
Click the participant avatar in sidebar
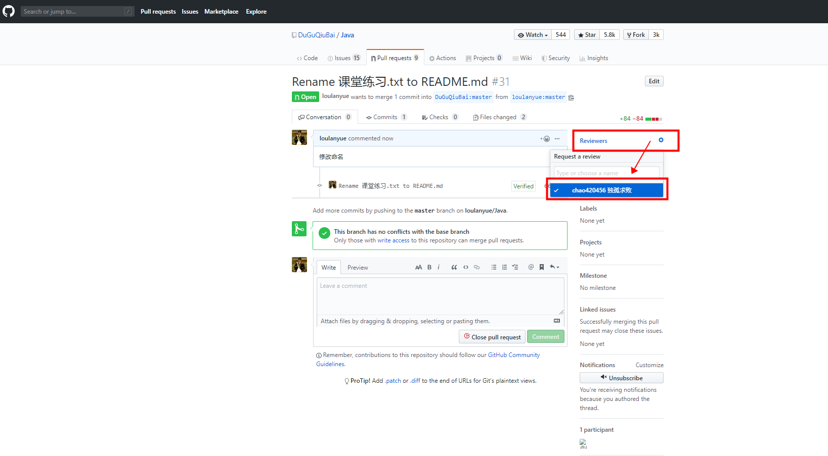click(583, 444)
